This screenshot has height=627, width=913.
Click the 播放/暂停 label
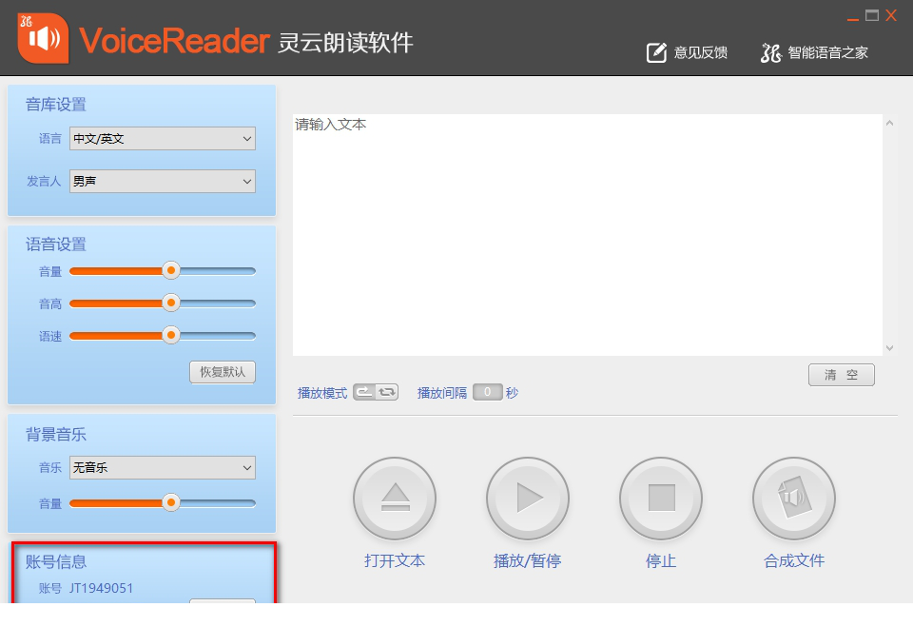tap(528, 560)
